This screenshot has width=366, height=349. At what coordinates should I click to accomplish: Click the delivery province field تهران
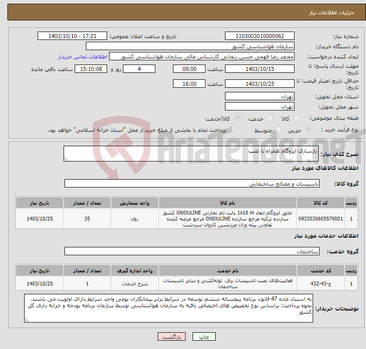pyautogui.click(x=260, y=96)
